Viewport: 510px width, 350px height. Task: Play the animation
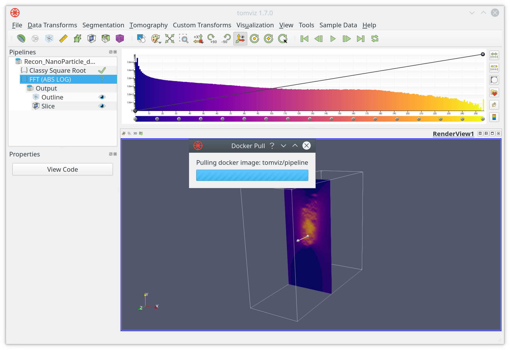[x=333, y=39]
